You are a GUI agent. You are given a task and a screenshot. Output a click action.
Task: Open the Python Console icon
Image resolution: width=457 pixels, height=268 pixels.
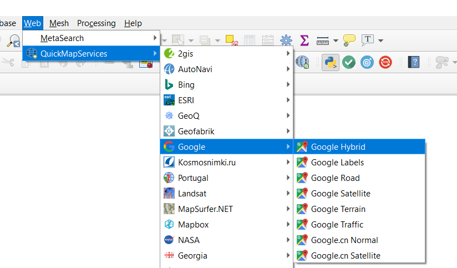[331, 62]
